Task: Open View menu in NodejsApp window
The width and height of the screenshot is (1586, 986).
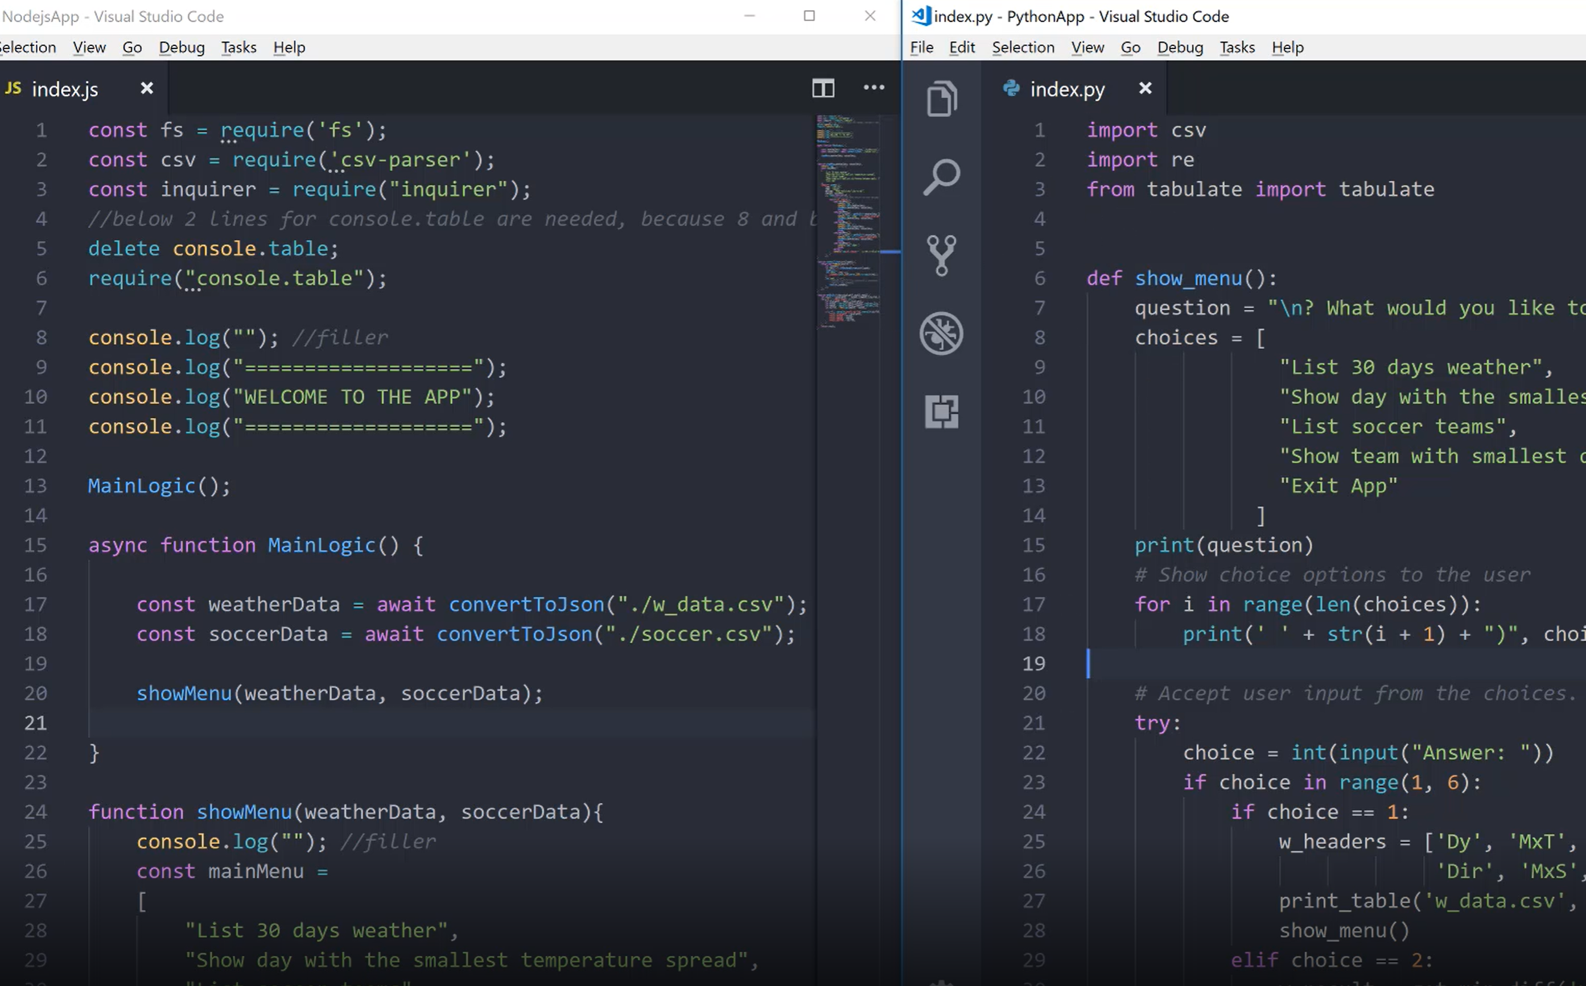Action: coord(89,47)
